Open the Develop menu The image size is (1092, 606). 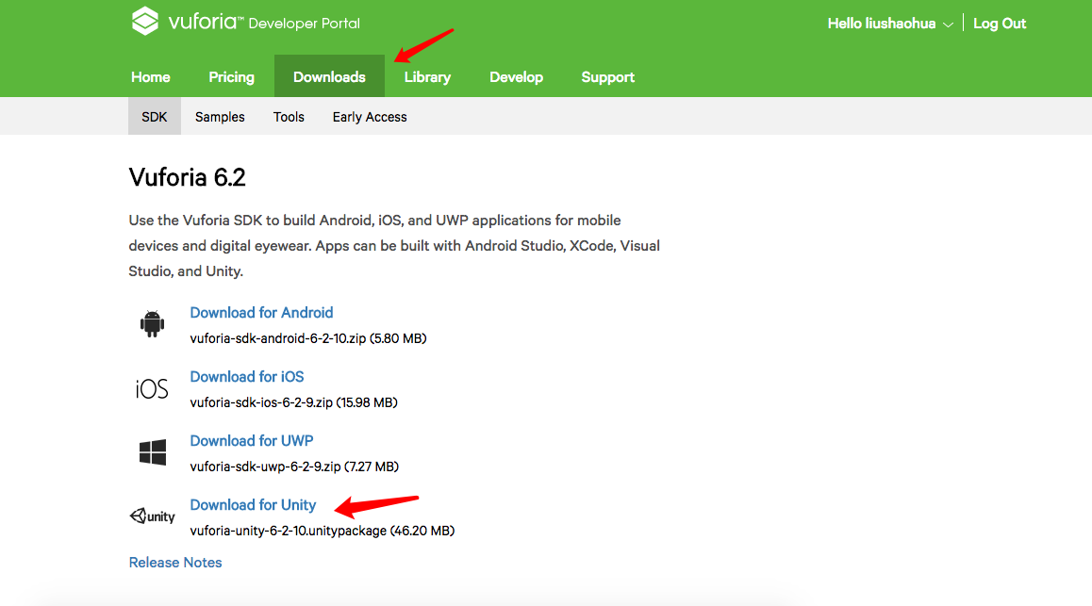tap(516, 77)
